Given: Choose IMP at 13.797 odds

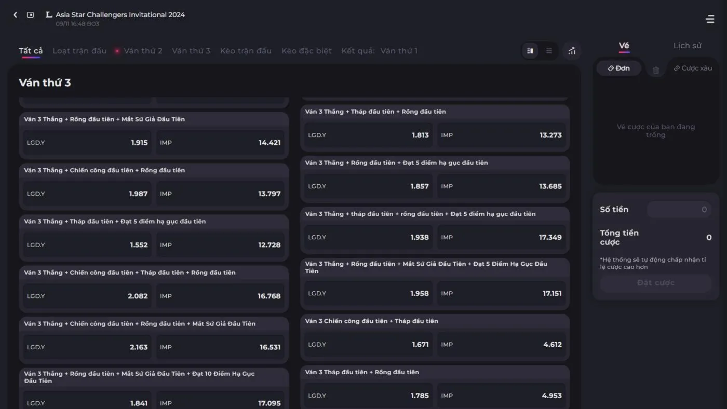Looking at the screenshot, I should point(220,194).
